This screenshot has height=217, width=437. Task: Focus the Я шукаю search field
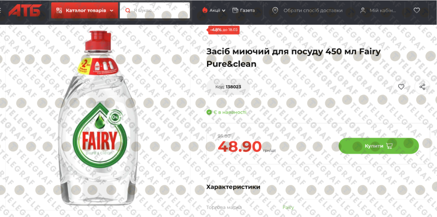155,10
